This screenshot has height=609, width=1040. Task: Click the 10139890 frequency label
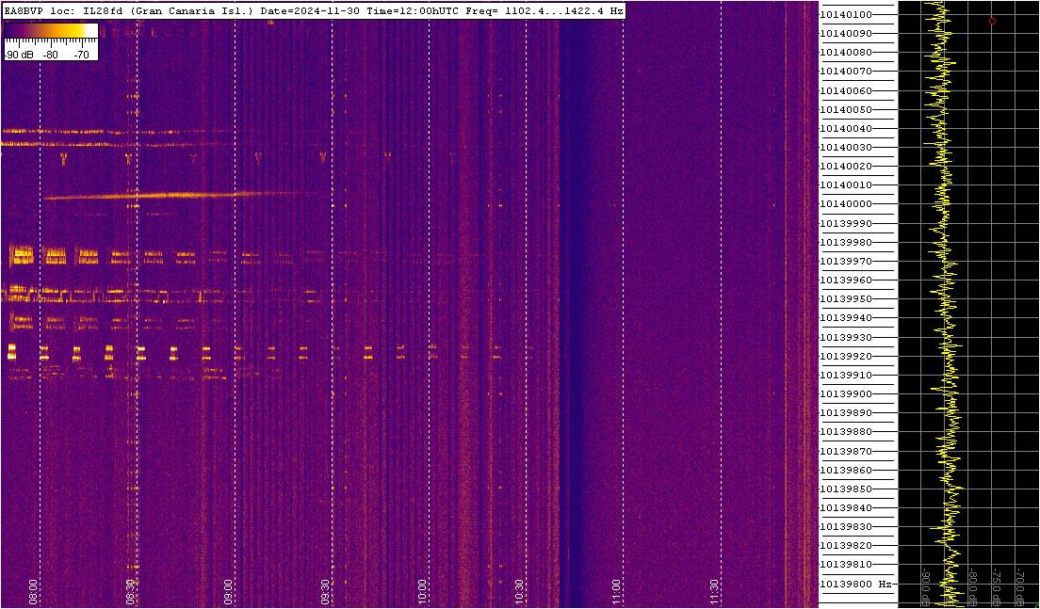pos(846,413)
